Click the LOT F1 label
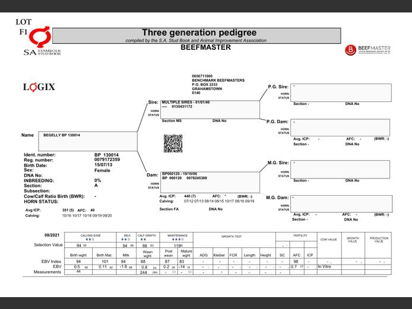412x309 pixels. click(23, 26)
